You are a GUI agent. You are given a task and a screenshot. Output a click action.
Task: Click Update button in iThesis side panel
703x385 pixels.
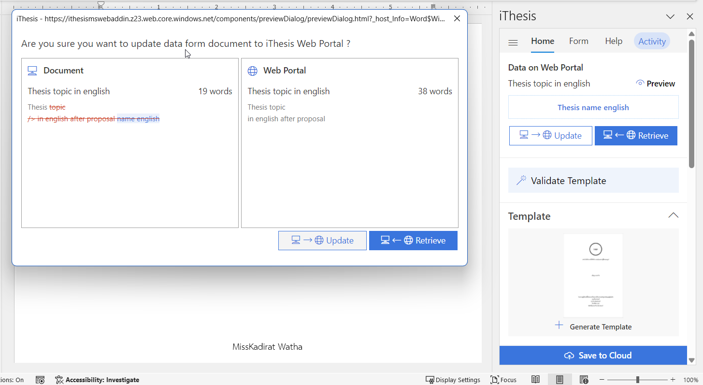click(x=550, y=136)
